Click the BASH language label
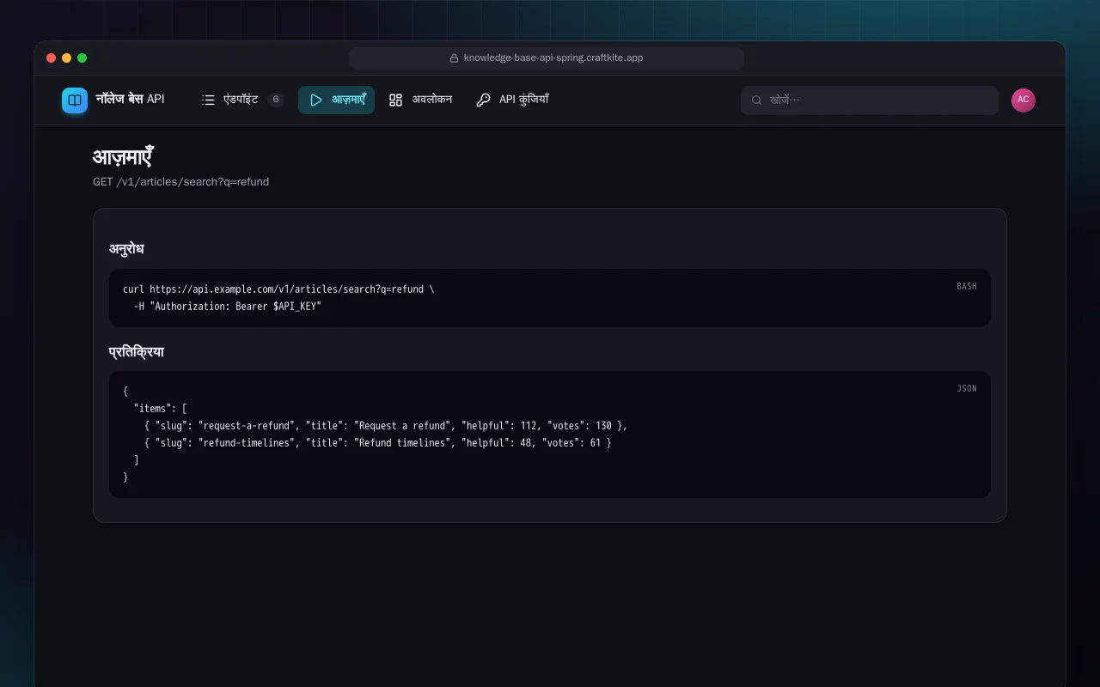 [x=967, y=286]
